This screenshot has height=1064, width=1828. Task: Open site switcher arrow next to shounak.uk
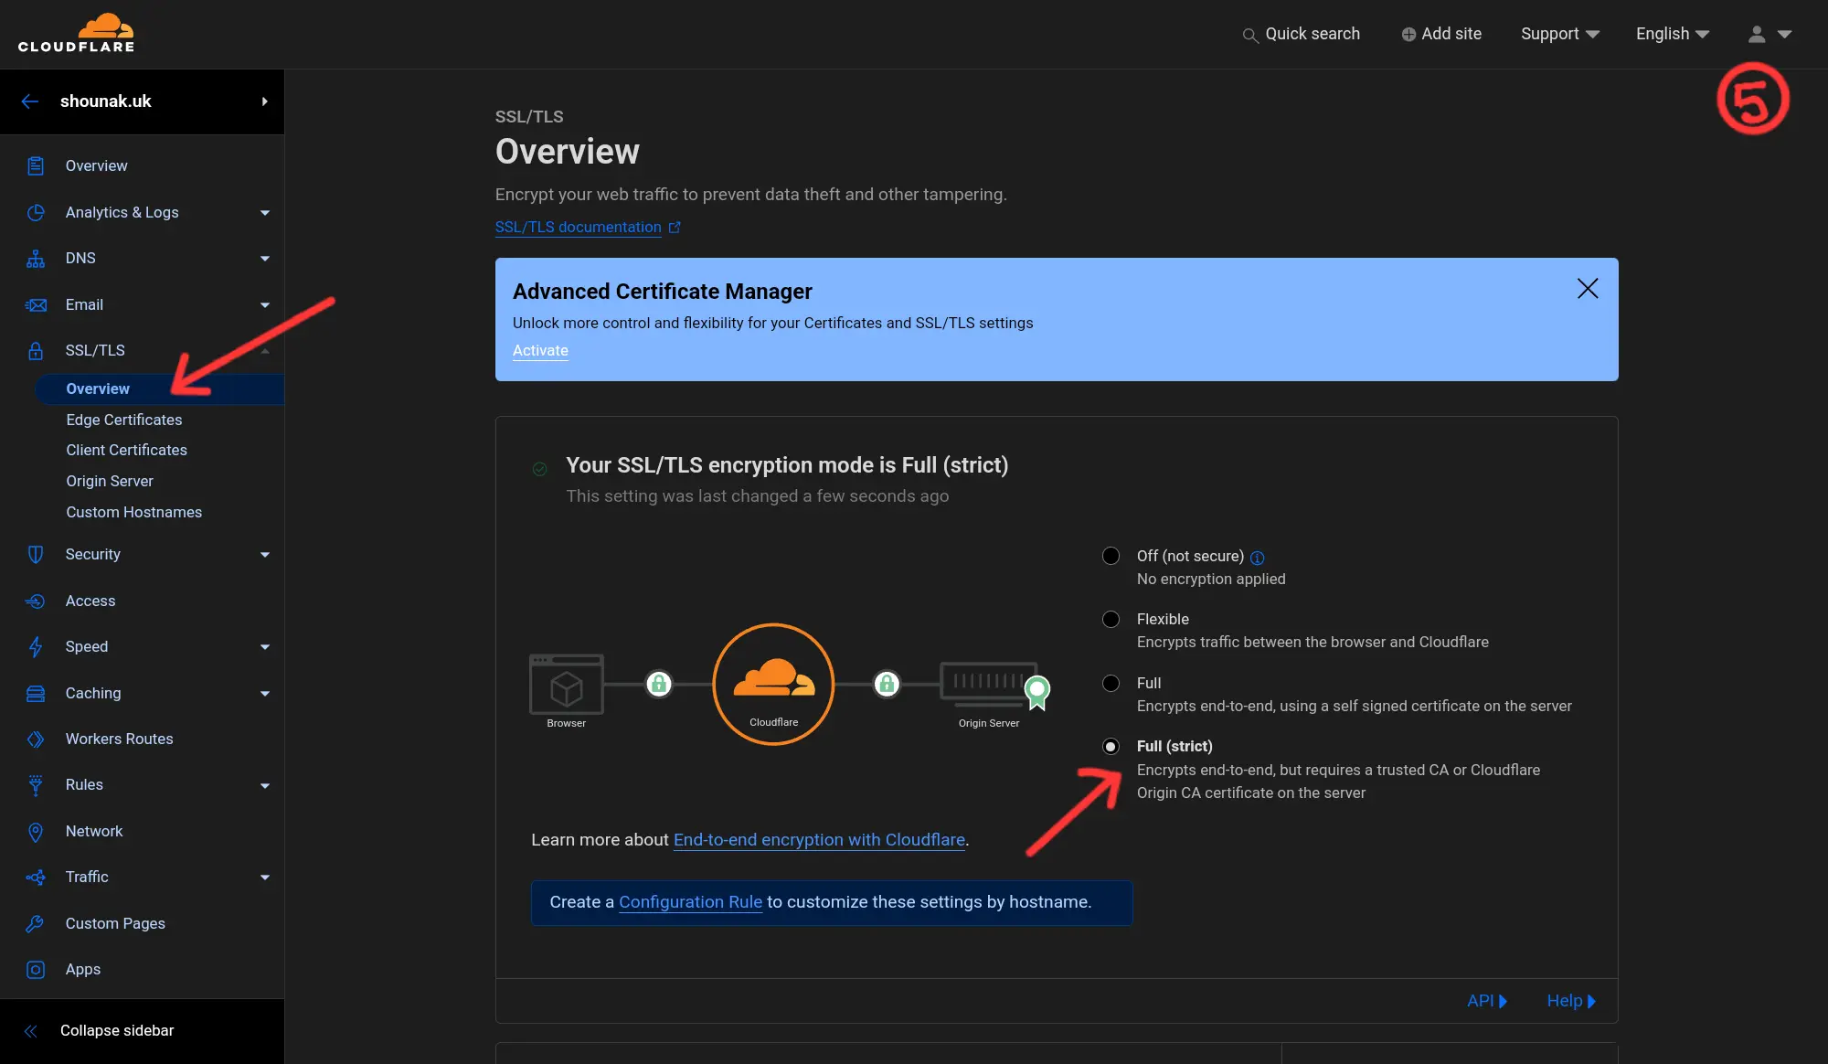click(265, 101)
